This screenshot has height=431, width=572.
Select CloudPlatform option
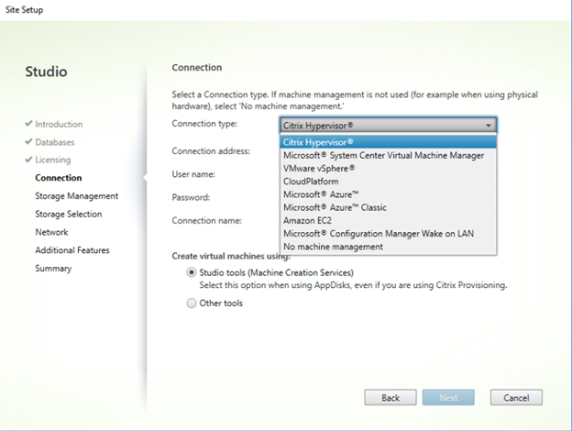[x=388, y=182]
